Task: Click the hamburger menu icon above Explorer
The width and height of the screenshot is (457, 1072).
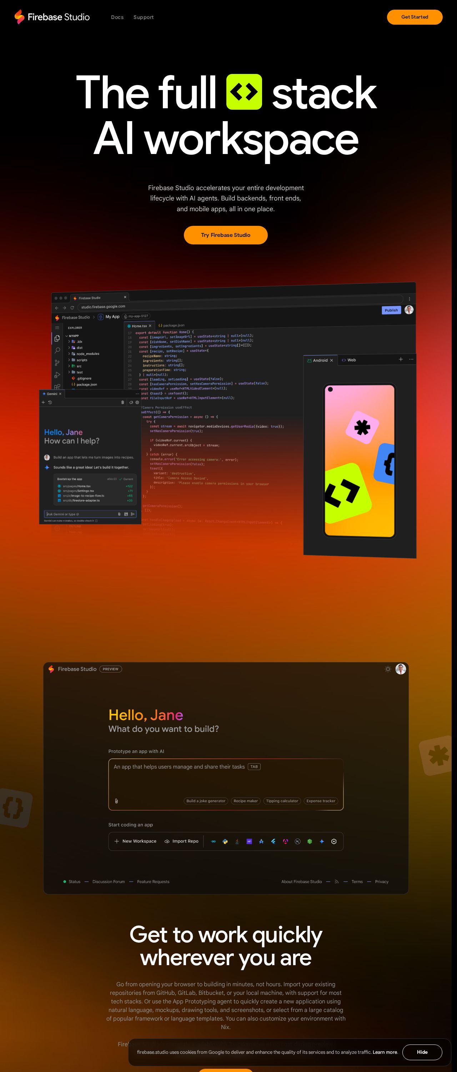Action: [x=57, y=328]
